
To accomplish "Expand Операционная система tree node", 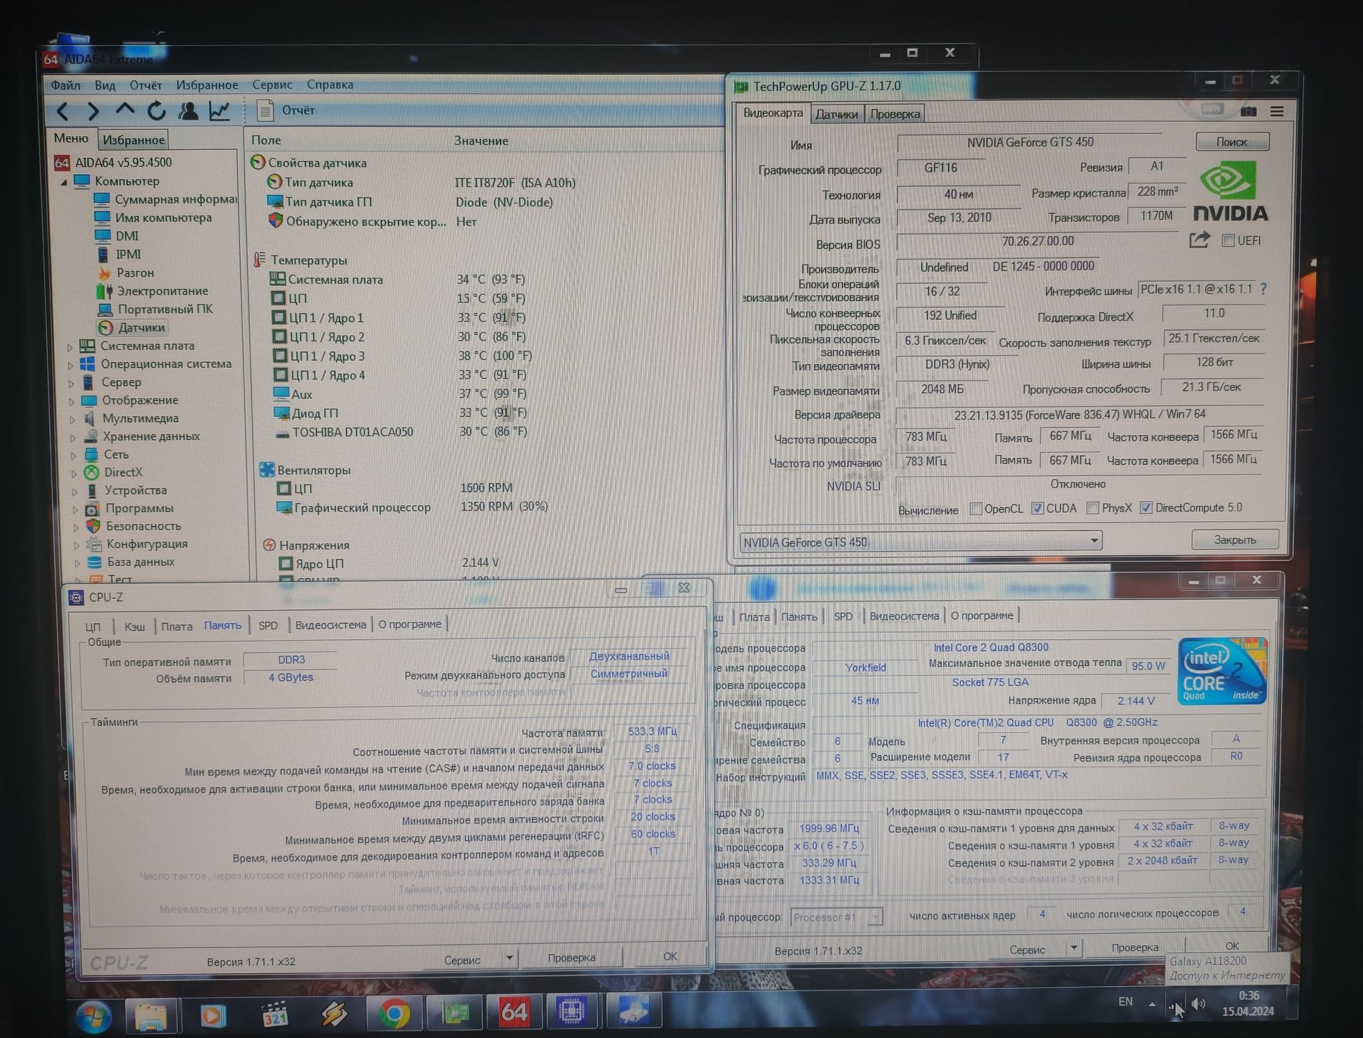I will pos(70,364).
